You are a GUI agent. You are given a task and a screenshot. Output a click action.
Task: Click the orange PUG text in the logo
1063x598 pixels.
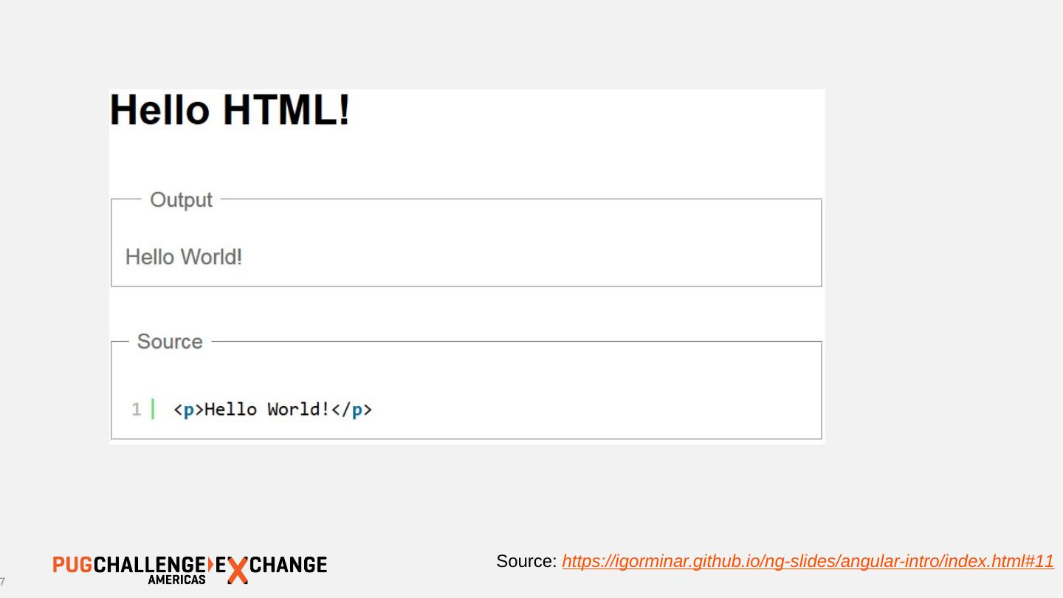point(72,566)
